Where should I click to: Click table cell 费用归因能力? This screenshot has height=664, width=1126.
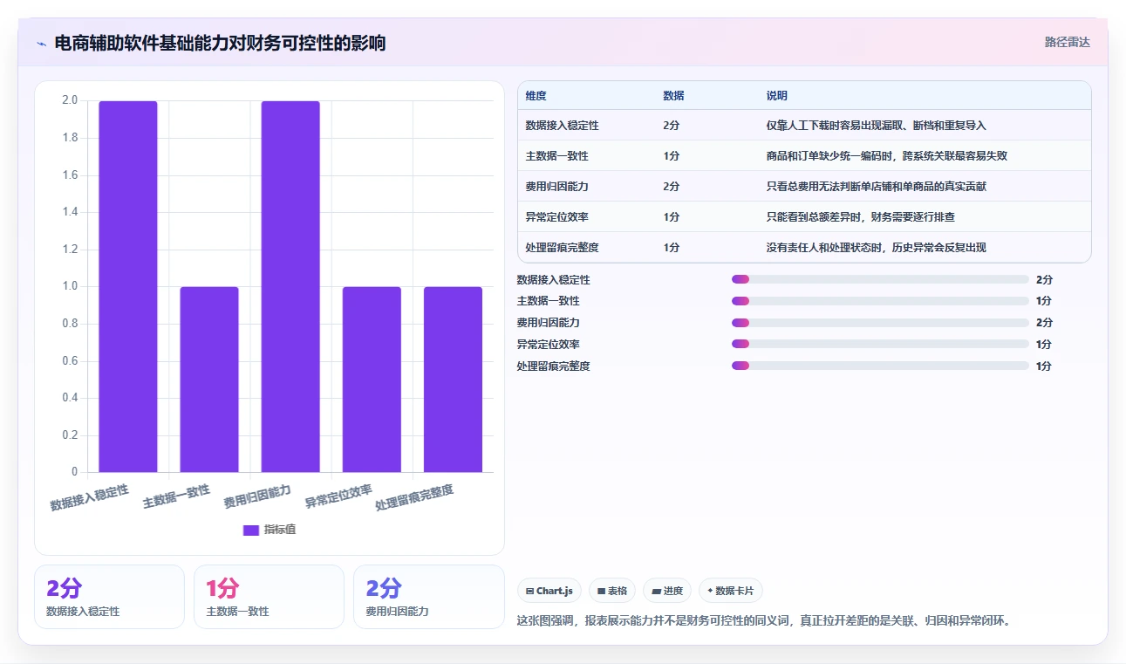click(557, 187)
